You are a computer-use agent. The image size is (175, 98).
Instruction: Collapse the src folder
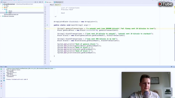click(2, 9)
